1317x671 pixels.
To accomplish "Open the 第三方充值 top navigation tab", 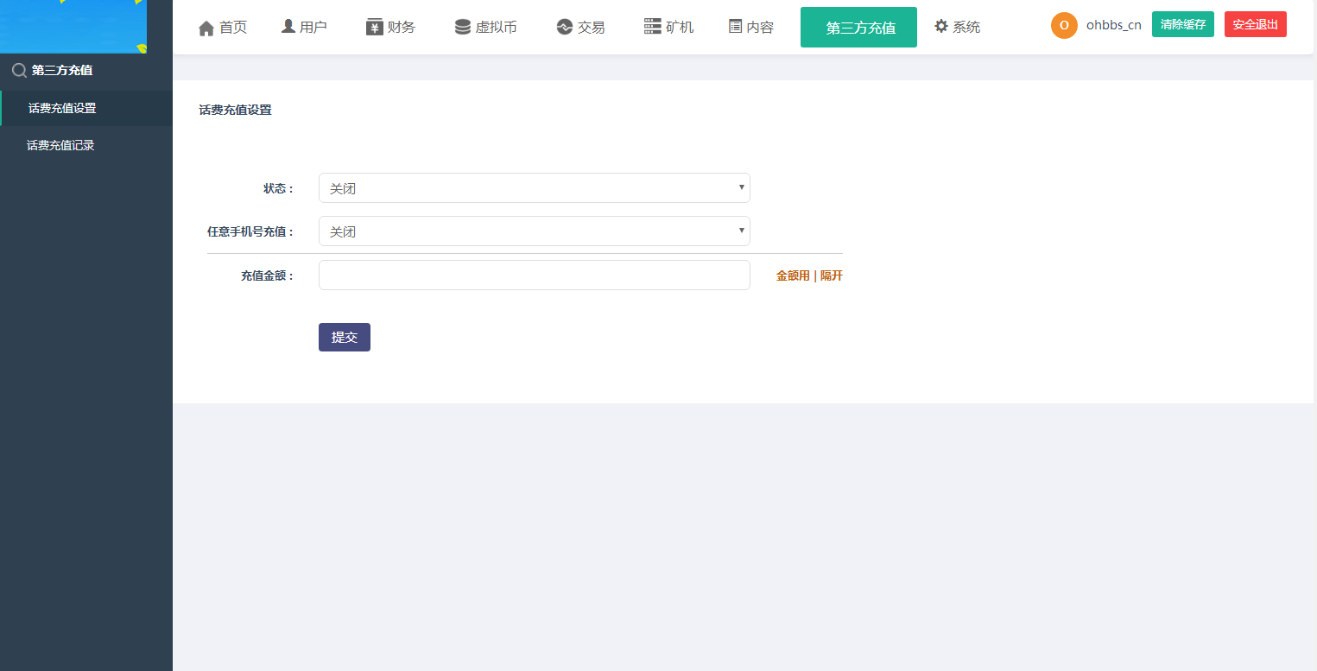I will tap(858, 28).
